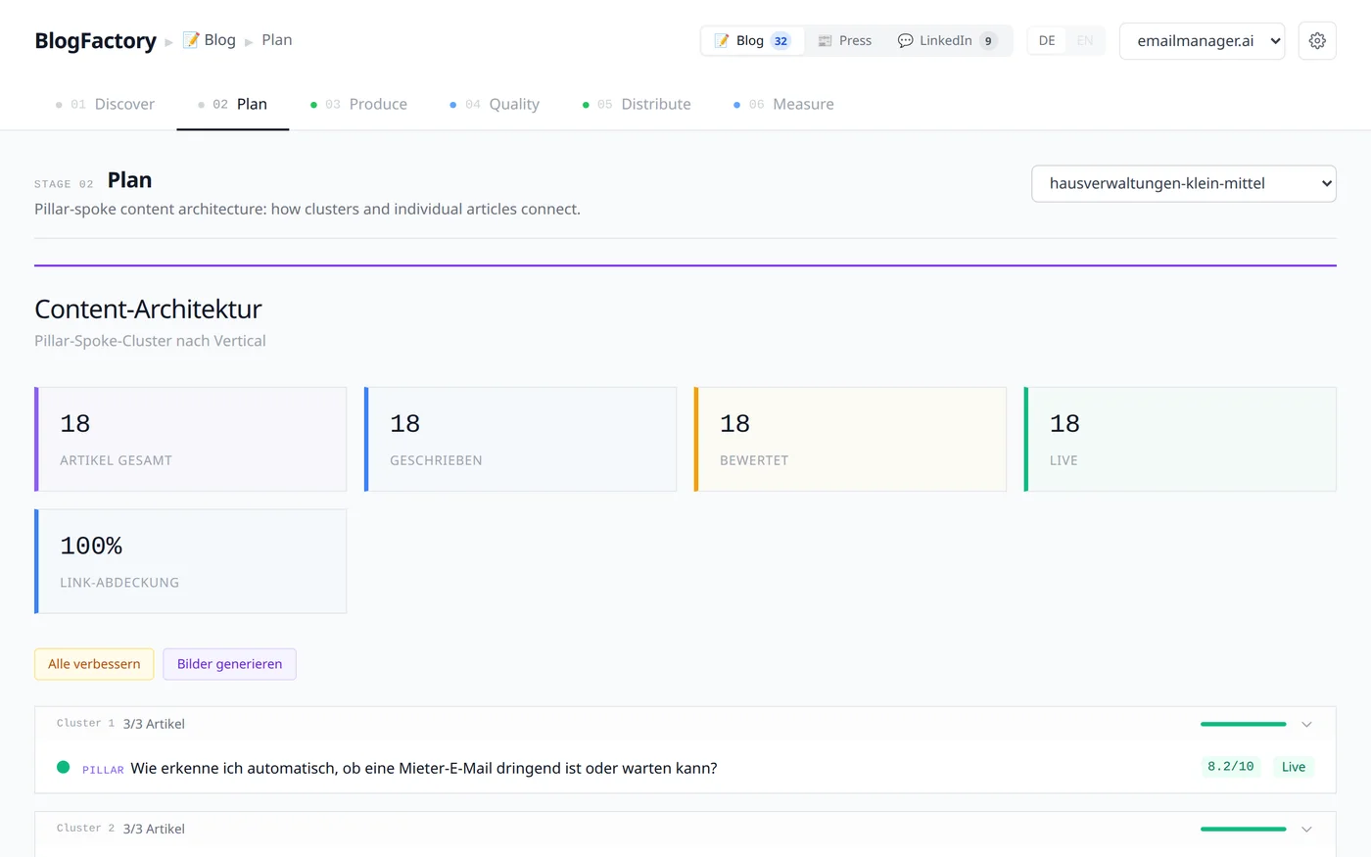1371x857 pixels.
Task: Click the Artikel Gesamt stat card
Action: [191, 439]
